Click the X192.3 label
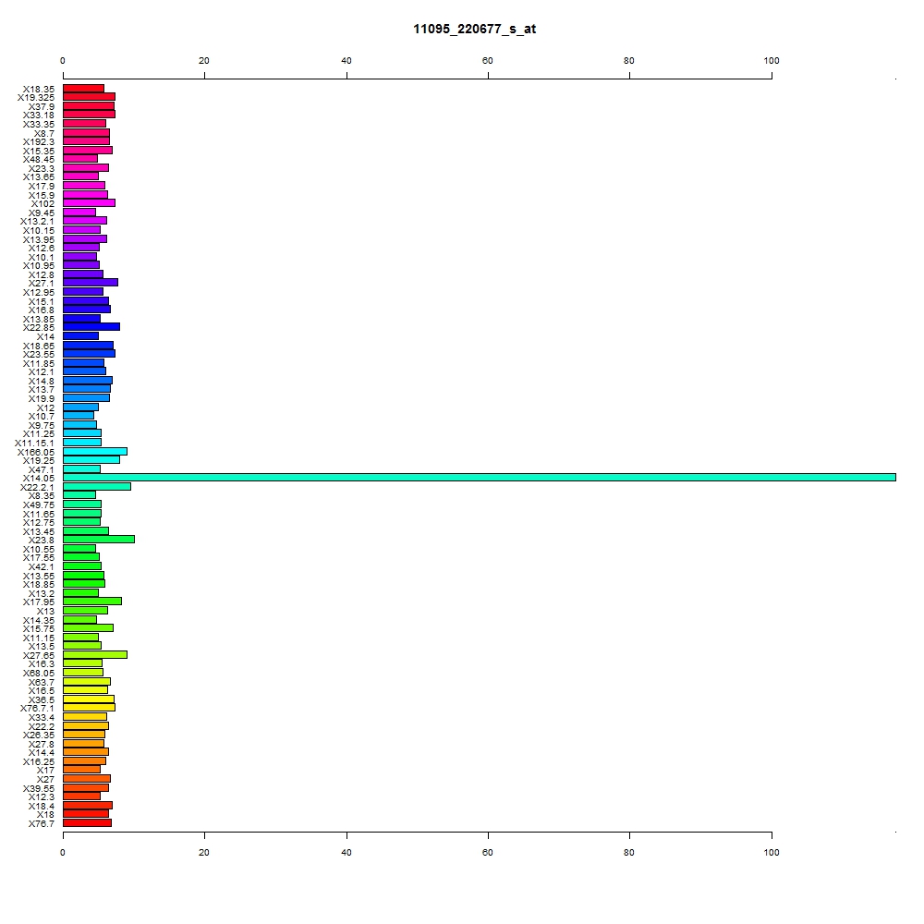 (x=38, y=142)
